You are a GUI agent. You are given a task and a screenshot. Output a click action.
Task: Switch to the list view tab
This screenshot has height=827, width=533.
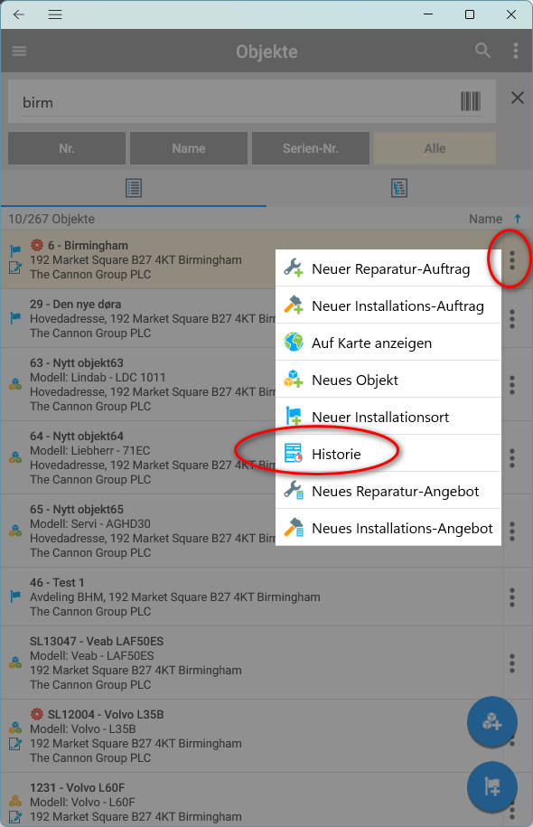click(x=134, y=188)
